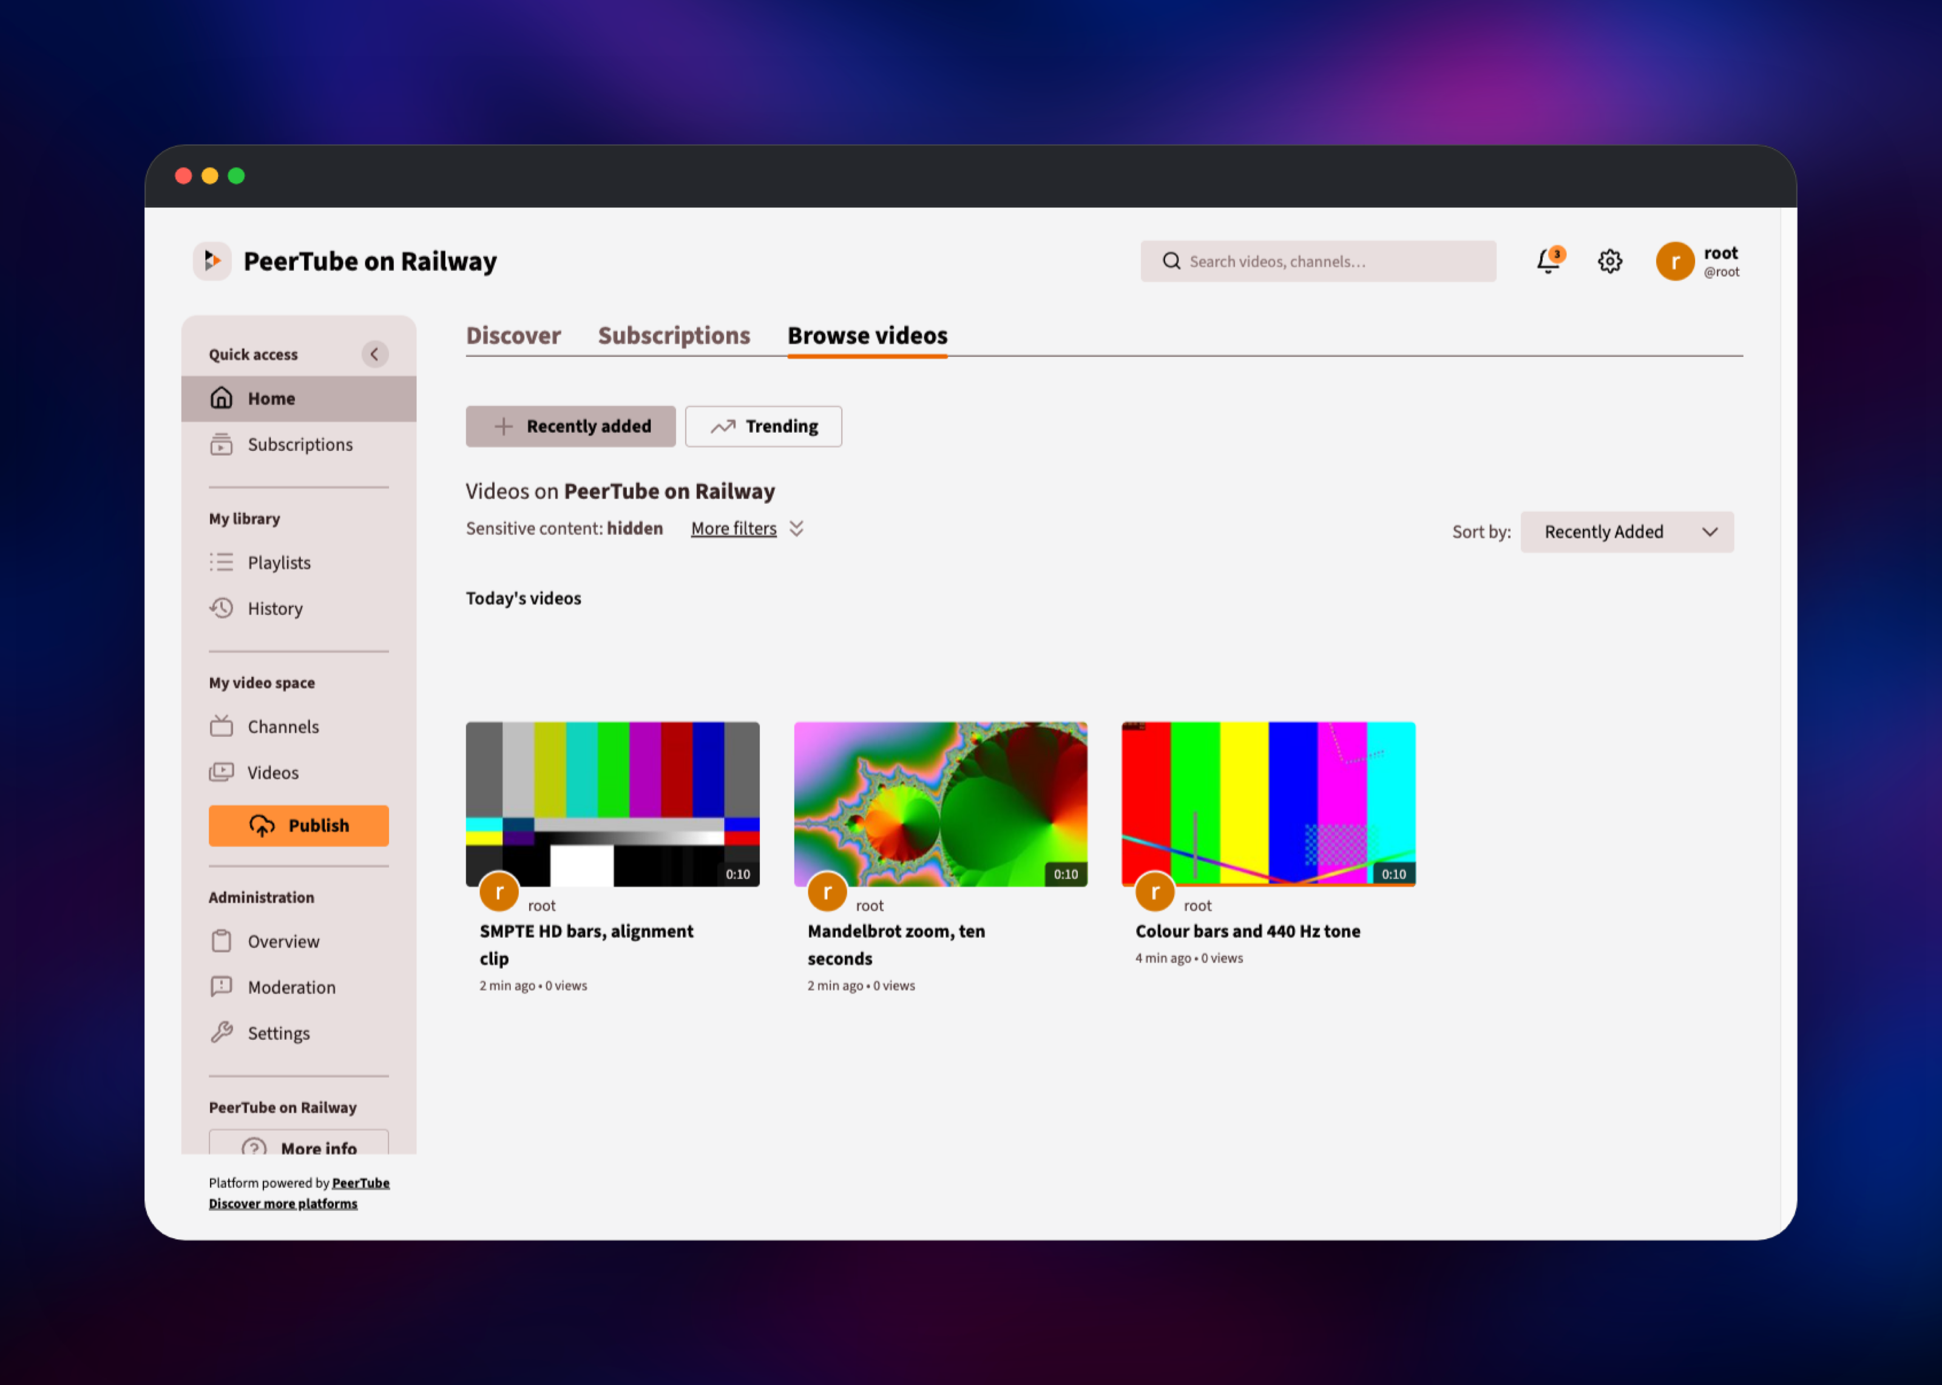
Task: Click the Settings wrench icon
Action: click(x=222, y=1033)
